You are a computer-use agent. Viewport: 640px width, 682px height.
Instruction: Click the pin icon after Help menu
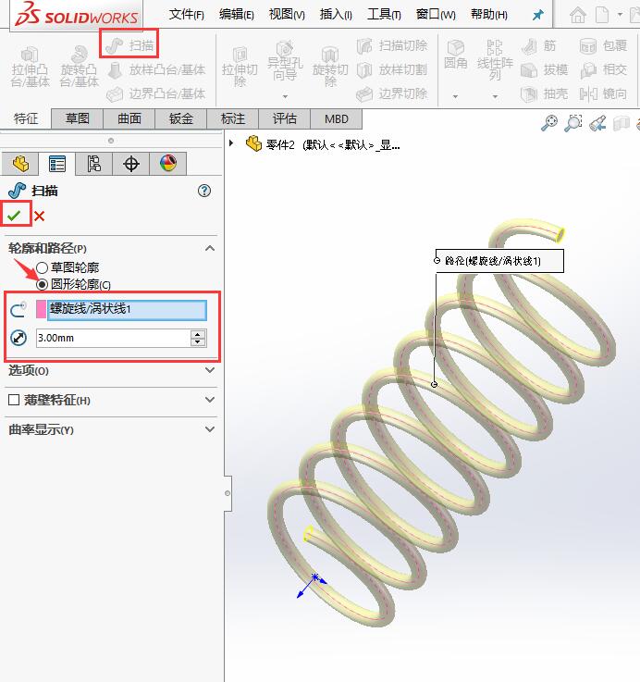click(x=538, y=15)
